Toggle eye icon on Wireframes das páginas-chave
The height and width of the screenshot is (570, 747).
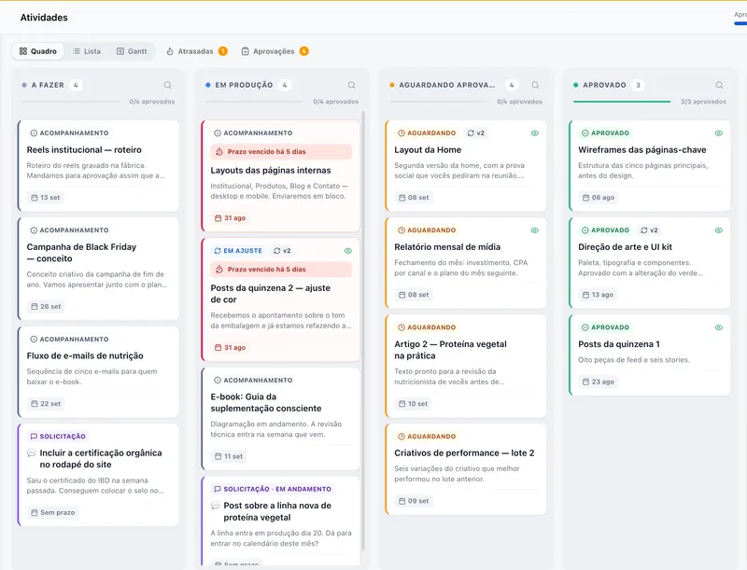(x=718, y=133)
